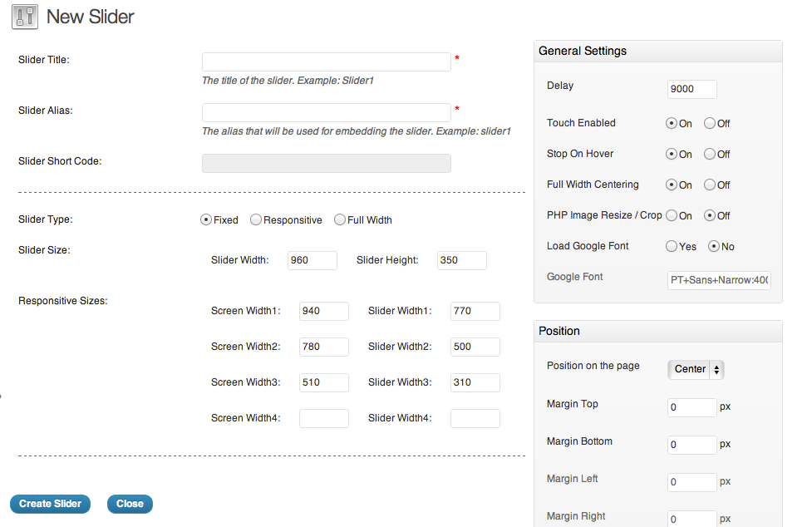Image resolution: width=812 pixels, height=527 pixels.
Task: Click the Margin Right input field
Action: click(691, 519)
